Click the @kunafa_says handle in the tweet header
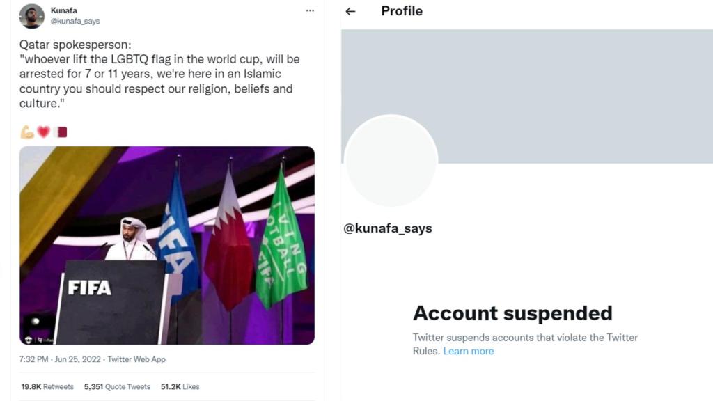This screenshot has height=401, width=713. 75,22
